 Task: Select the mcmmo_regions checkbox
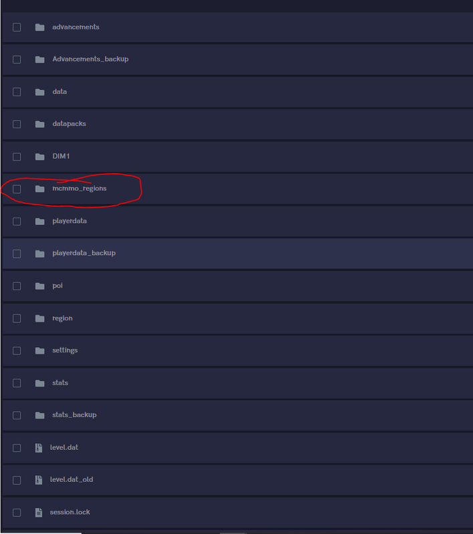pos(17,189)
